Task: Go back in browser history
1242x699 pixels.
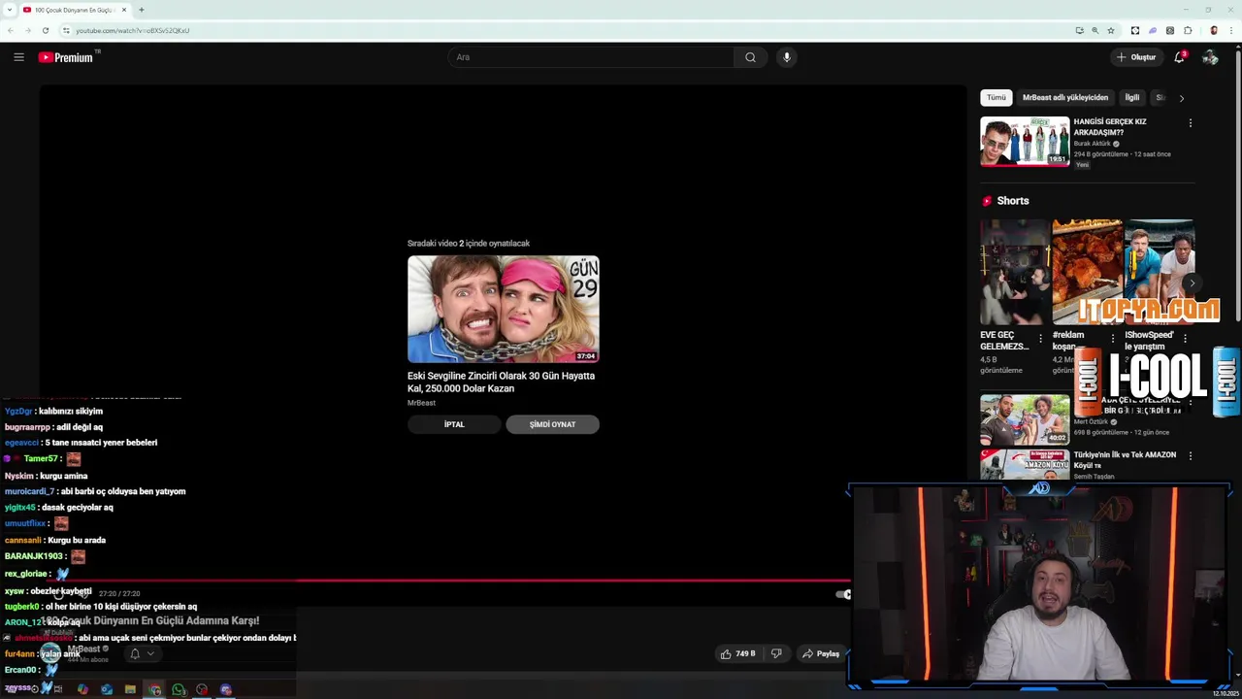Action: pos(11,30)
